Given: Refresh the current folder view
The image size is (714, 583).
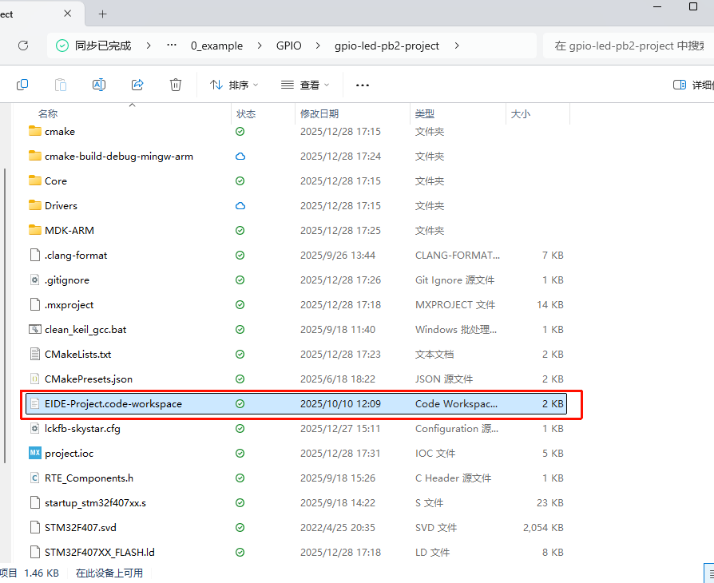Looking at the screenshot, I should [23, 46].
